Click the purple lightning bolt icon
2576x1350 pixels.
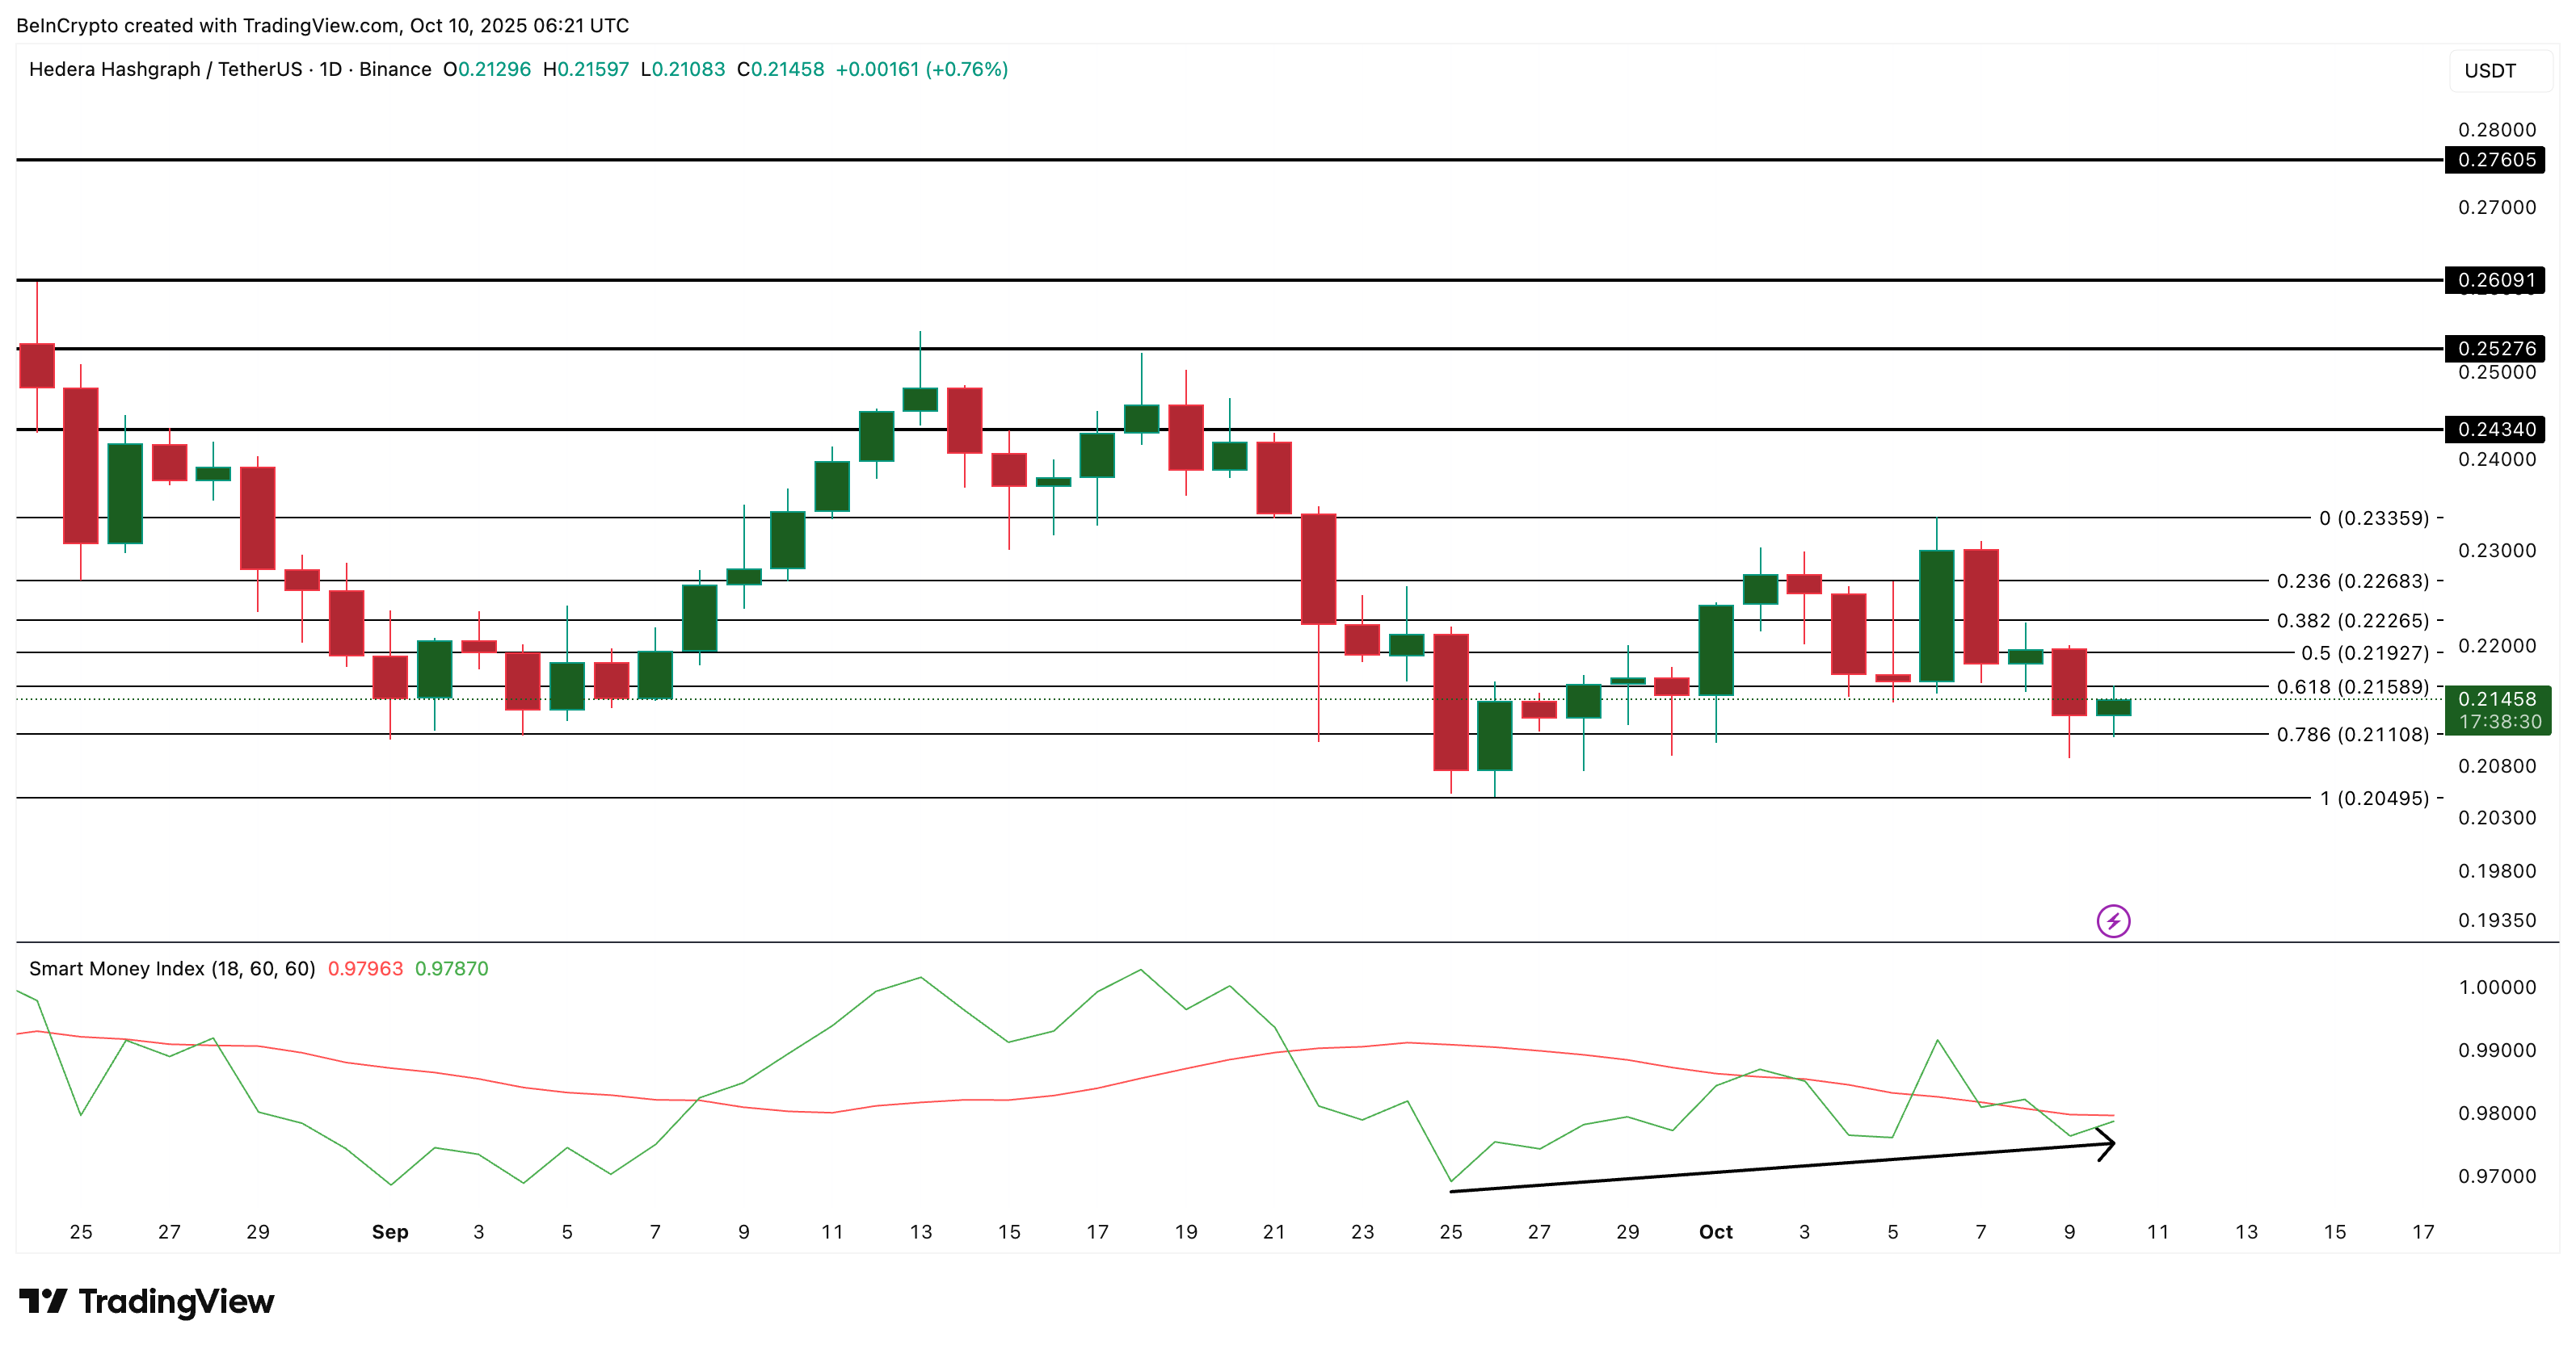(x=2112, y=920)
